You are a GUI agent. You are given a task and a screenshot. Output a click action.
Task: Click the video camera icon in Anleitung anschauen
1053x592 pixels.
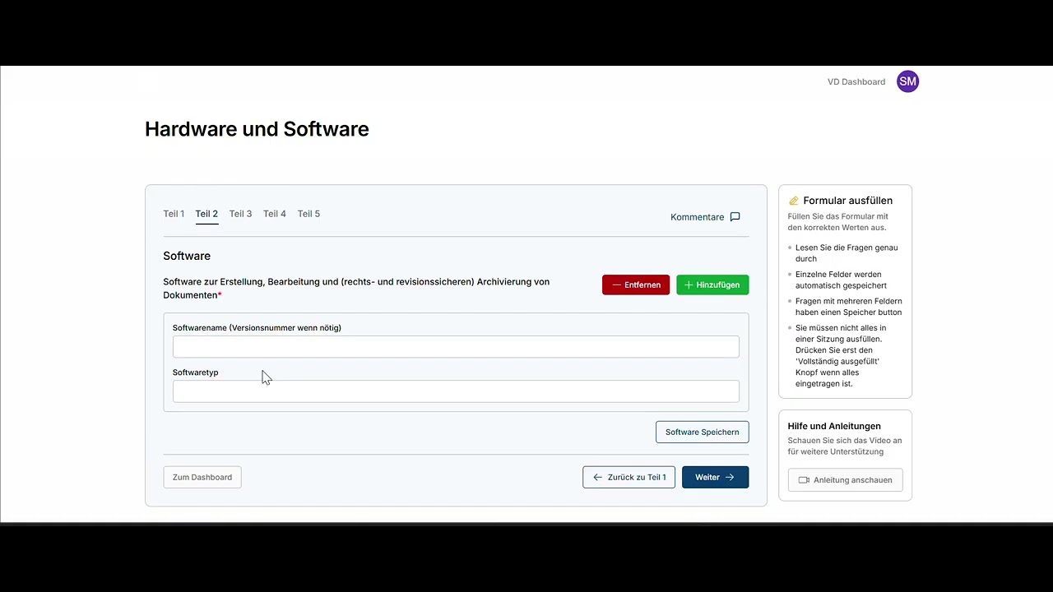click(x=805, y=480)
